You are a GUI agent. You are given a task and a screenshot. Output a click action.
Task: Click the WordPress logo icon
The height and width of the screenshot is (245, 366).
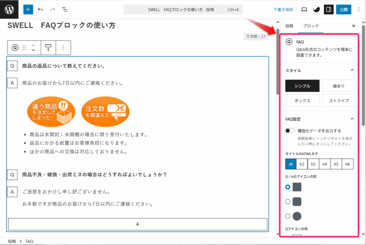pyautogui.click(x=9, y=10)
